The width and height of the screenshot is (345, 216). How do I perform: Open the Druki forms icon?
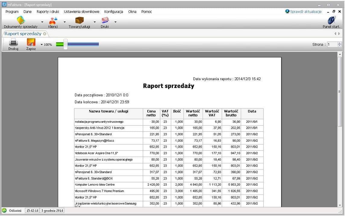click(105, 20)
